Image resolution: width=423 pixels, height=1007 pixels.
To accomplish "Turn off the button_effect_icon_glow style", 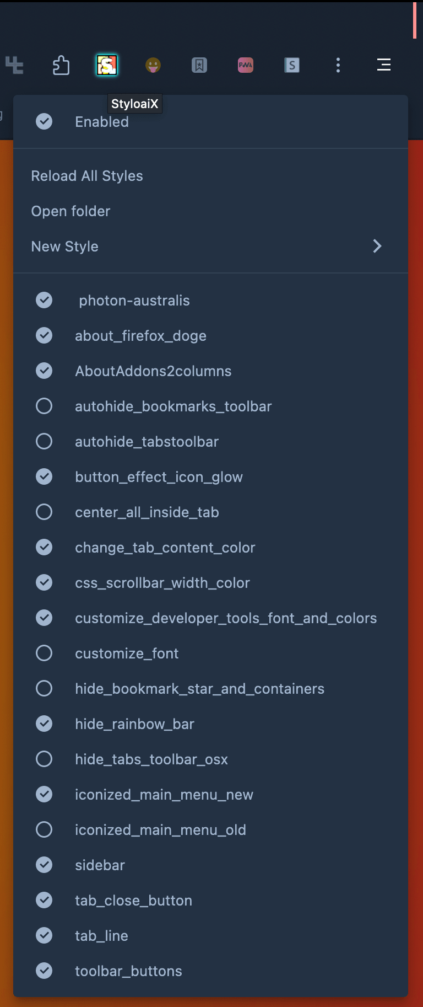I will click(x=44, y=477).
